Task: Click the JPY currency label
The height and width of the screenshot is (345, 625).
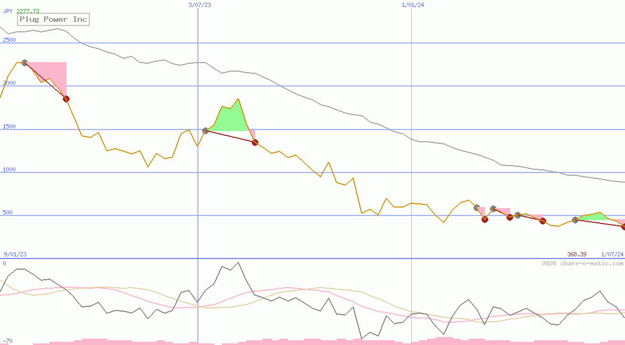Action: pos(8,11)
